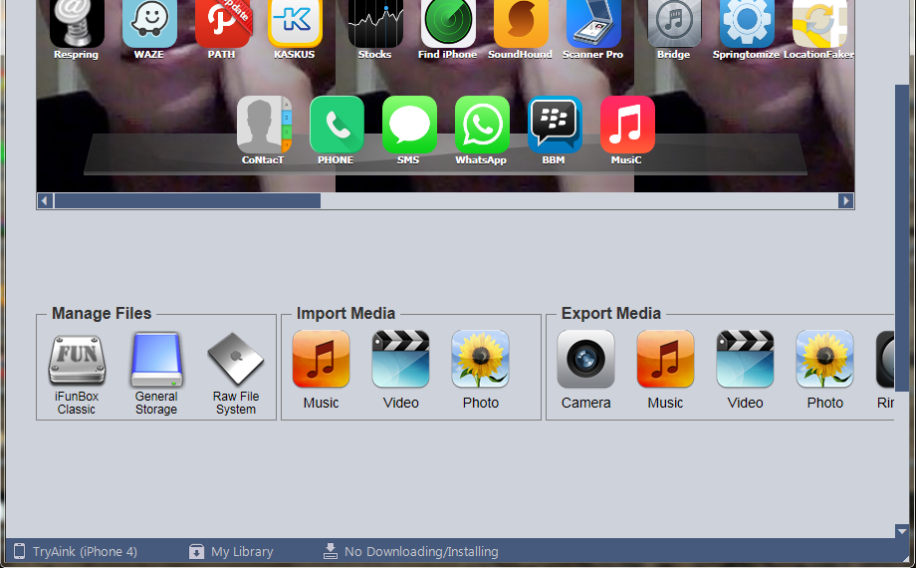Screen dimensions: 916x568
Task: Click the Manage Files group label
Action: pos(102,313)
